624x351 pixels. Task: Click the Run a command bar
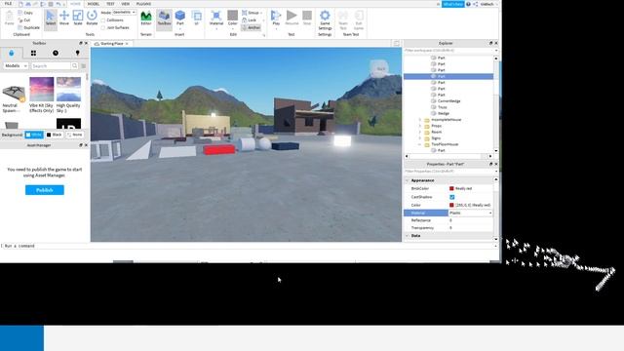point(249,246)
